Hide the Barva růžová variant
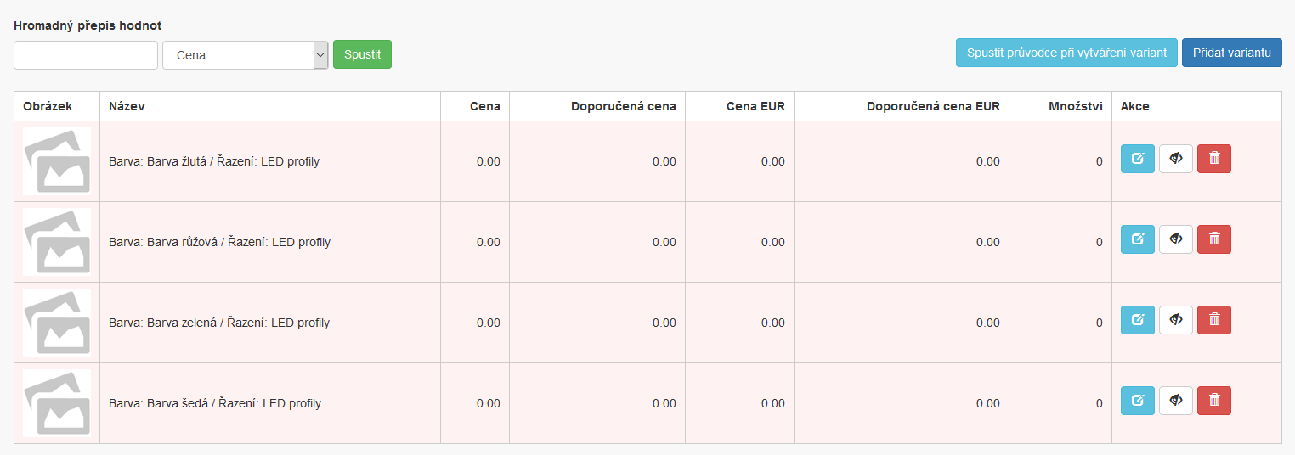 pos(1176,239)
